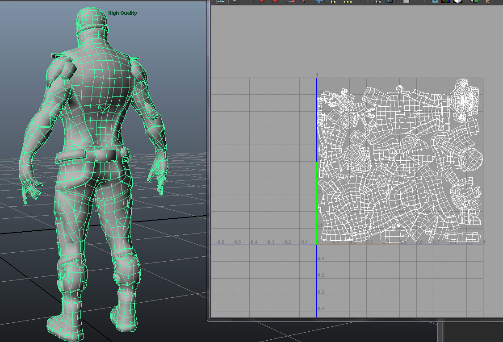
Task: Click the red U axis line segment
Action: coord(357,244)
